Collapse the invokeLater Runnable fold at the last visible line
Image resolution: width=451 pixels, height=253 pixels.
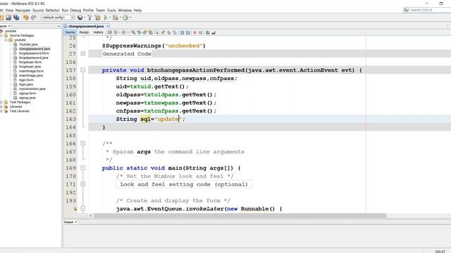click(83, 209)
